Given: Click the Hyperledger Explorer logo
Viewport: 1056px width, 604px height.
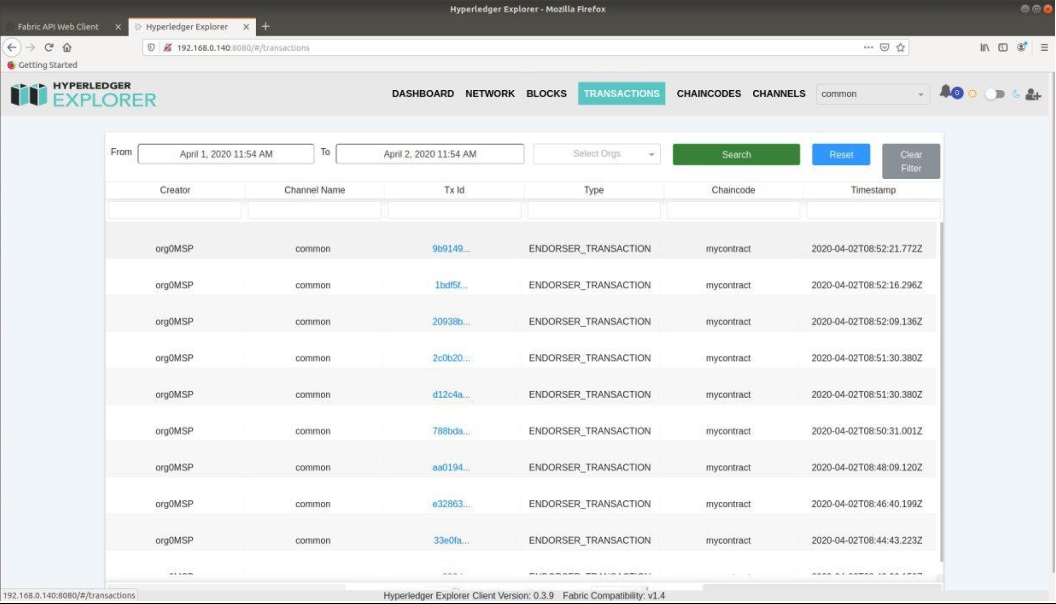Looking at the screenshot, I should 83,94.
